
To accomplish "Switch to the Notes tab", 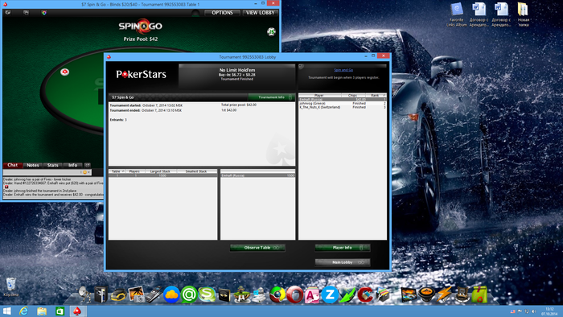I will (33, 165).
